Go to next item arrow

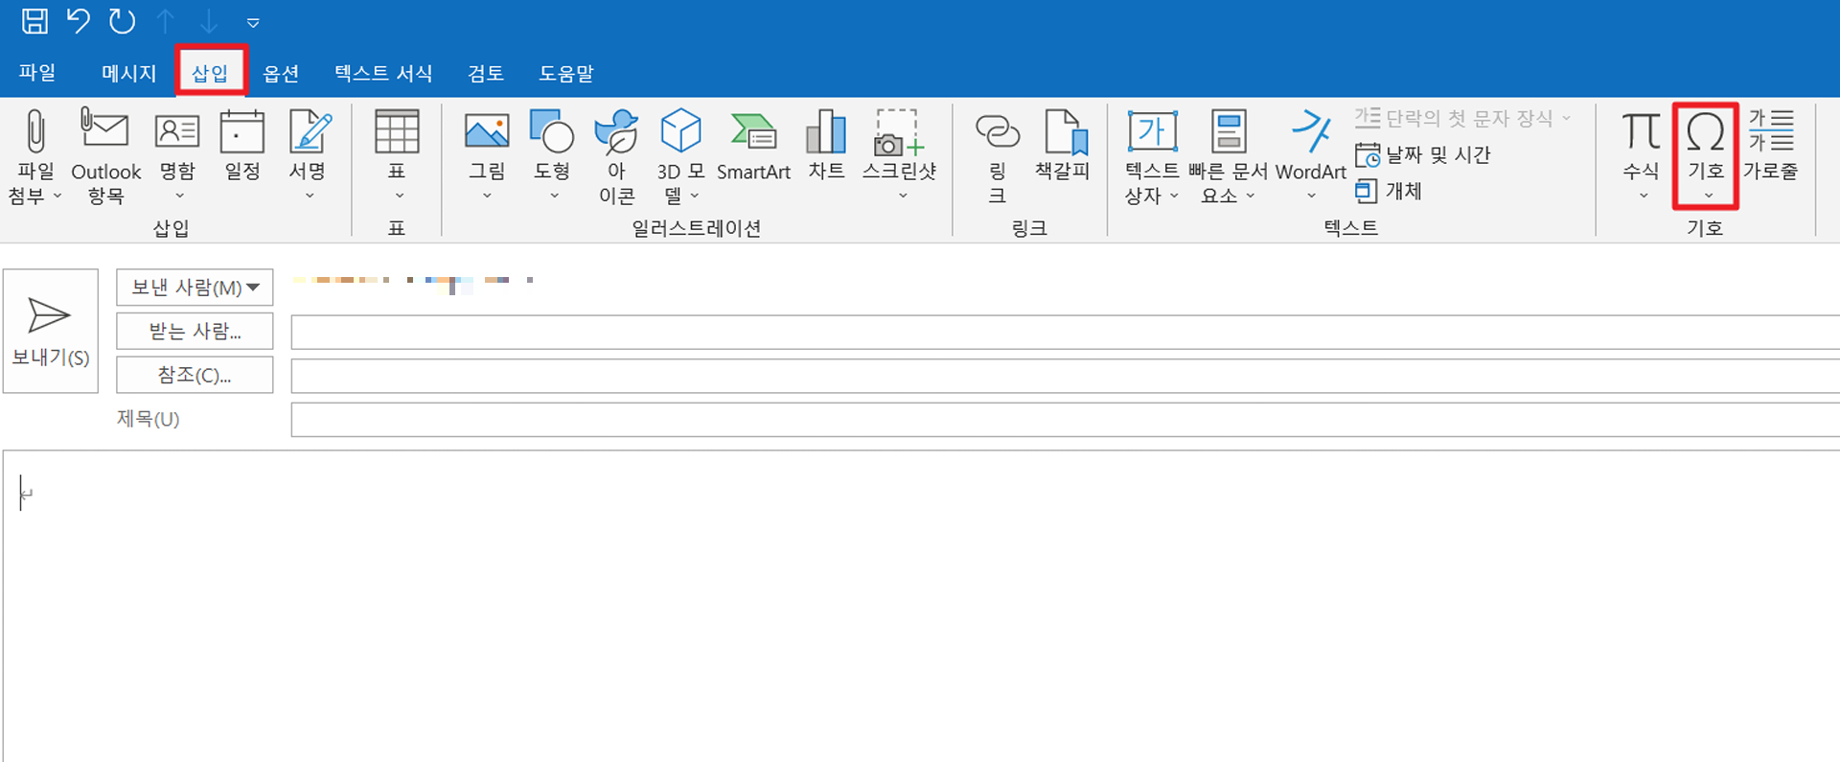(x=209, y=21)
